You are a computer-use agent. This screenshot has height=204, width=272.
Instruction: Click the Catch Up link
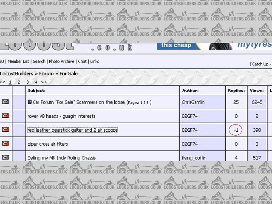click(260, 64)
